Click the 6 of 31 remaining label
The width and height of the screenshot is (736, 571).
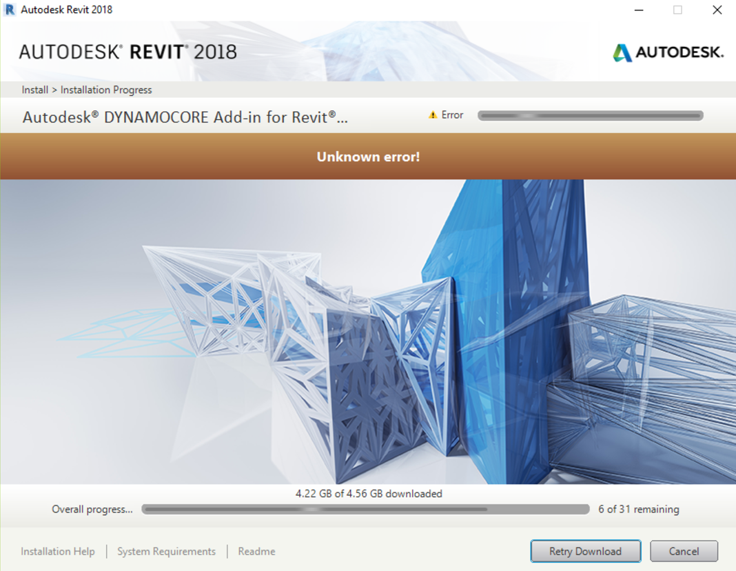point(640,509)
